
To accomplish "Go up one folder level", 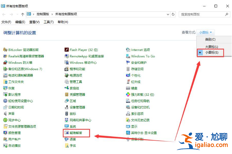I will 23,14.
